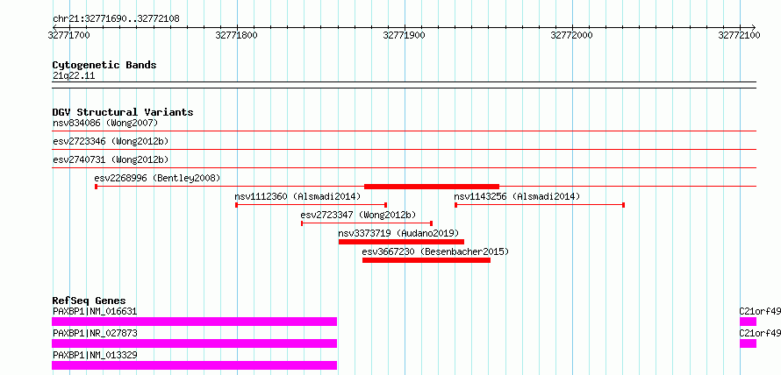Click ruler position 32772100
Viewport: 781px width, 375px height.
[739, 35]
